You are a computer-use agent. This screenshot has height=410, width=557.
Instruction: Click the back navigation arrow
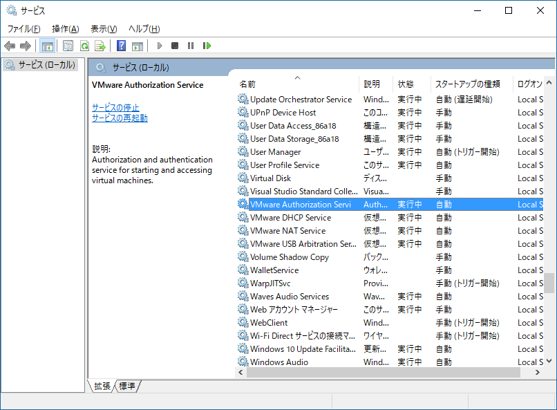coord(10,46)
